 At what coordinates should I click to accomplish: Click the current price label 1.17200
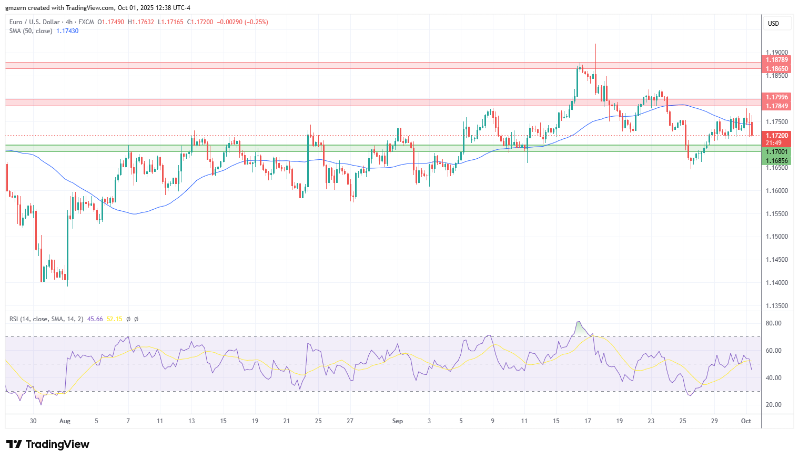(777, 136)
